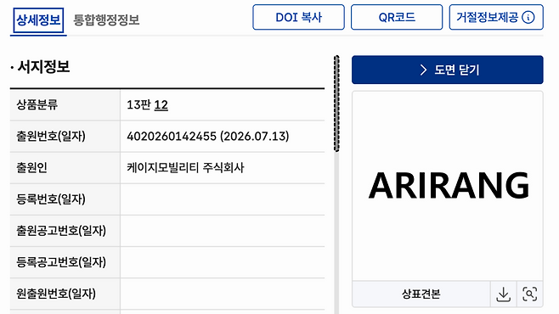Click the 출원공고번호(일자) label
The height and width of the screenshot is (314, 559).
pos(61,231)
